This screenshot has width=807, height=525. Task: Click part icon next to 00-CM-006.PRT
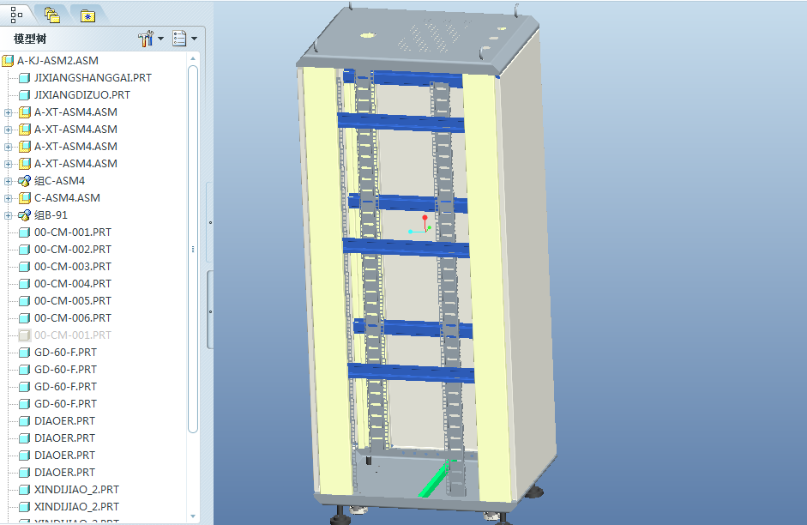[24, 318]
